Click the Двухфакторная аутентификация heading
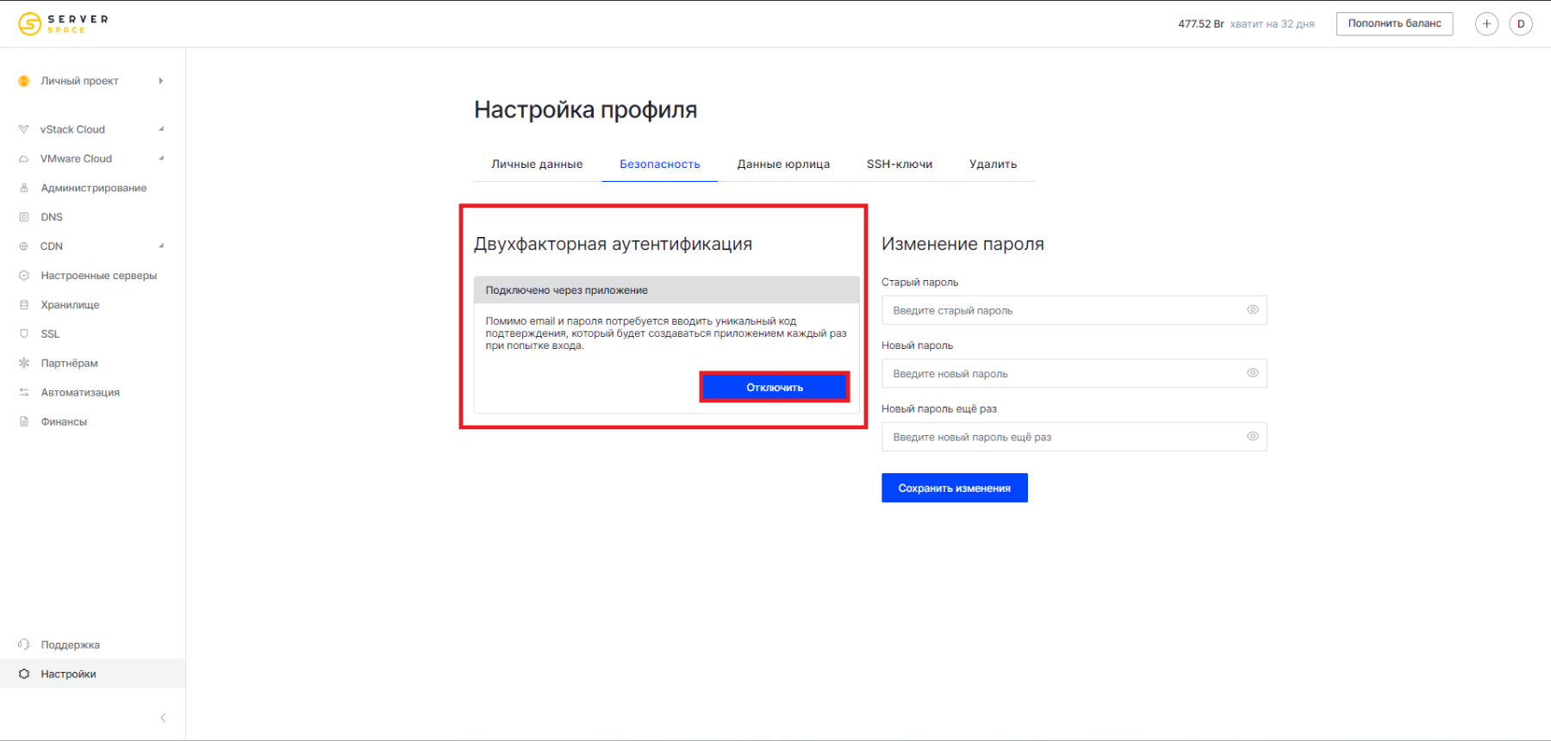Viewport: 1551px width, 741px height. pyautogui.click(x=613, y=244)
